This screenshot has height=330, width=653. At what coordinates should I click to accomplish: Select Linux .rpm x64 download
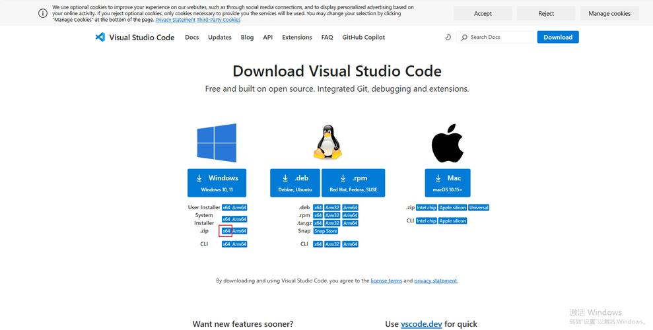click(x=318, y=216)
